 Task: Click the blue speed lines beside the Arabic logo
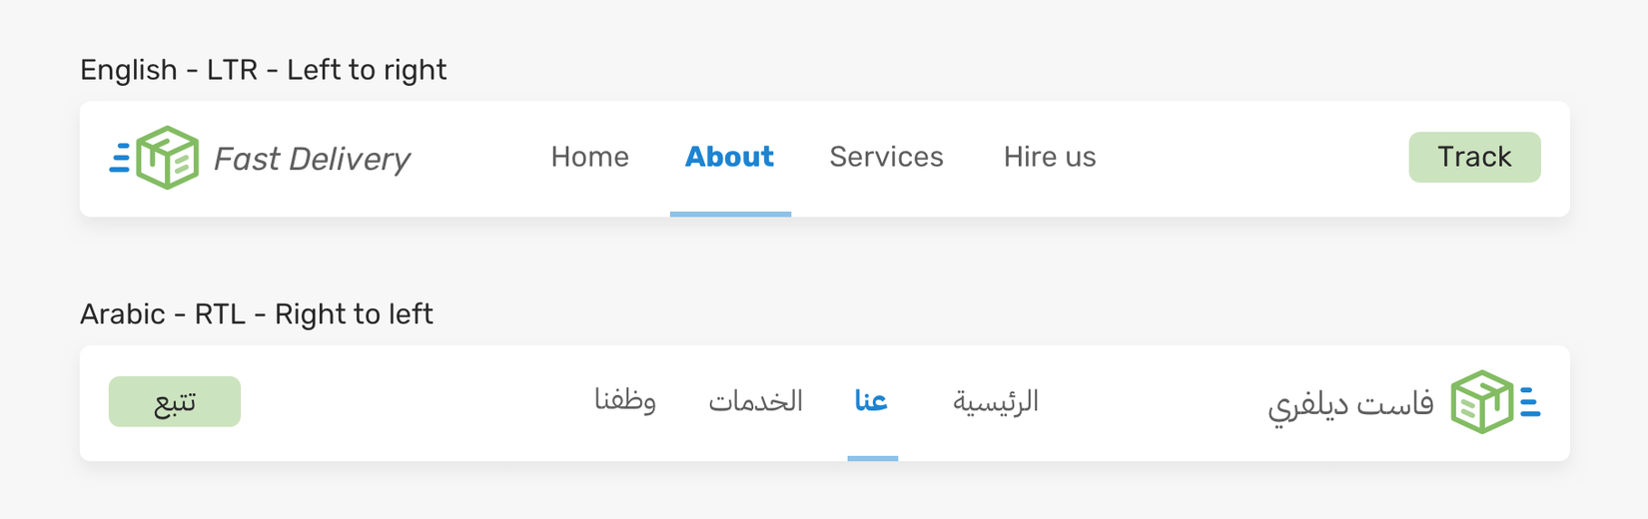coord(1529,402)
